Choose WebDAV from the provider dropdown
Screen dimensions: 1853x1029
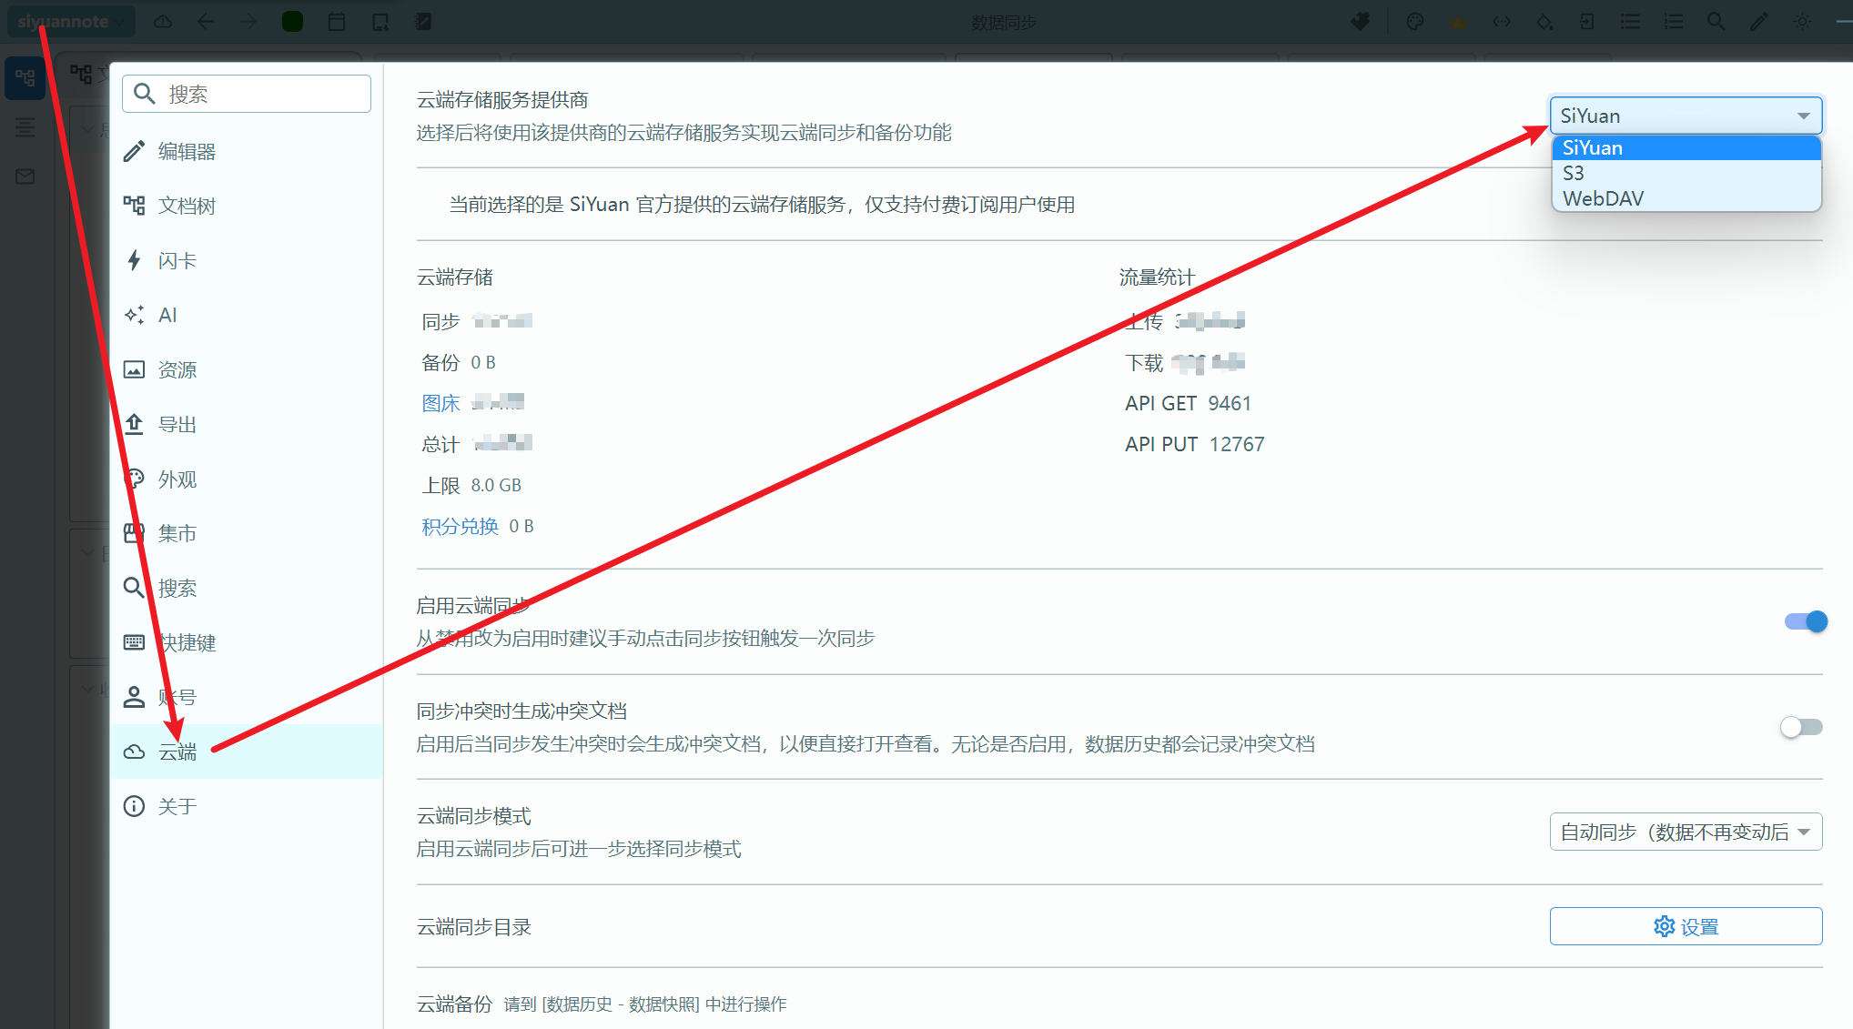[x=1604, y=197]
